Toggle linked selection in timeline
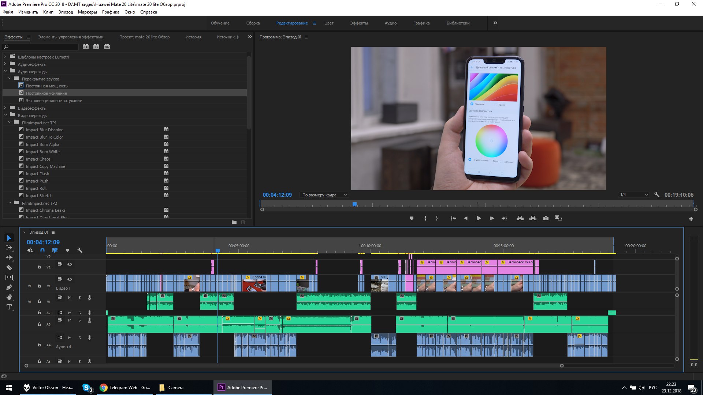The width and height of the screenshot is (703, 395). click(x=55, y=250)
